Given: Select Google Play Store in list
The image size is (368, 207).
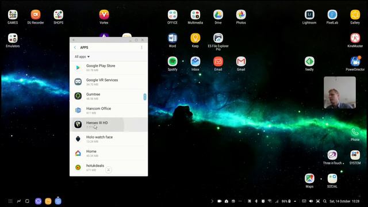Looking at the screenshot, I should [109, 68].
